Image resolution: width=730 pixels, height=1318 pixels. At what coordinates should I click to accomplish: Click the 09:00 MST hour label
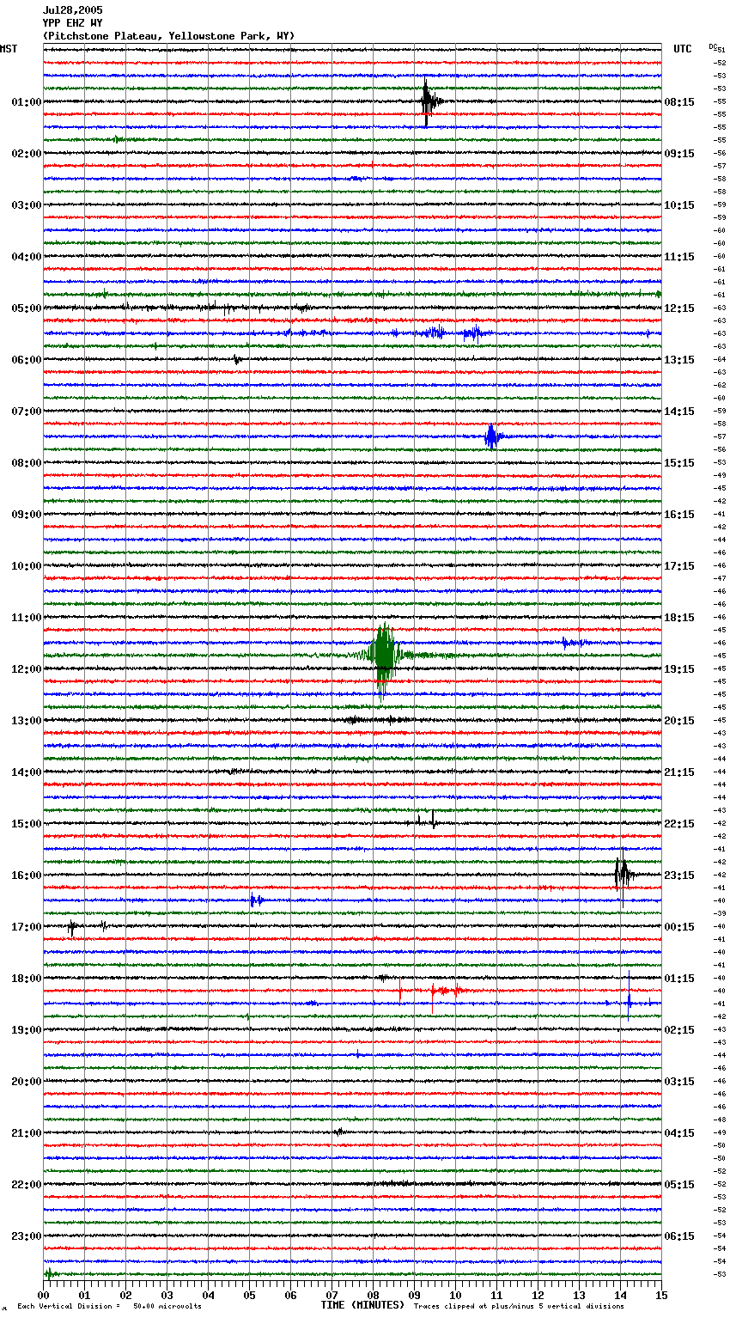tap(27, 515)
